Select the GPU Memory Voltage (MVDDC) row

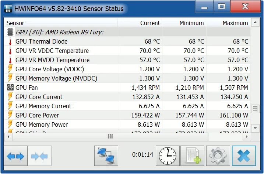[x=127, y=78]
